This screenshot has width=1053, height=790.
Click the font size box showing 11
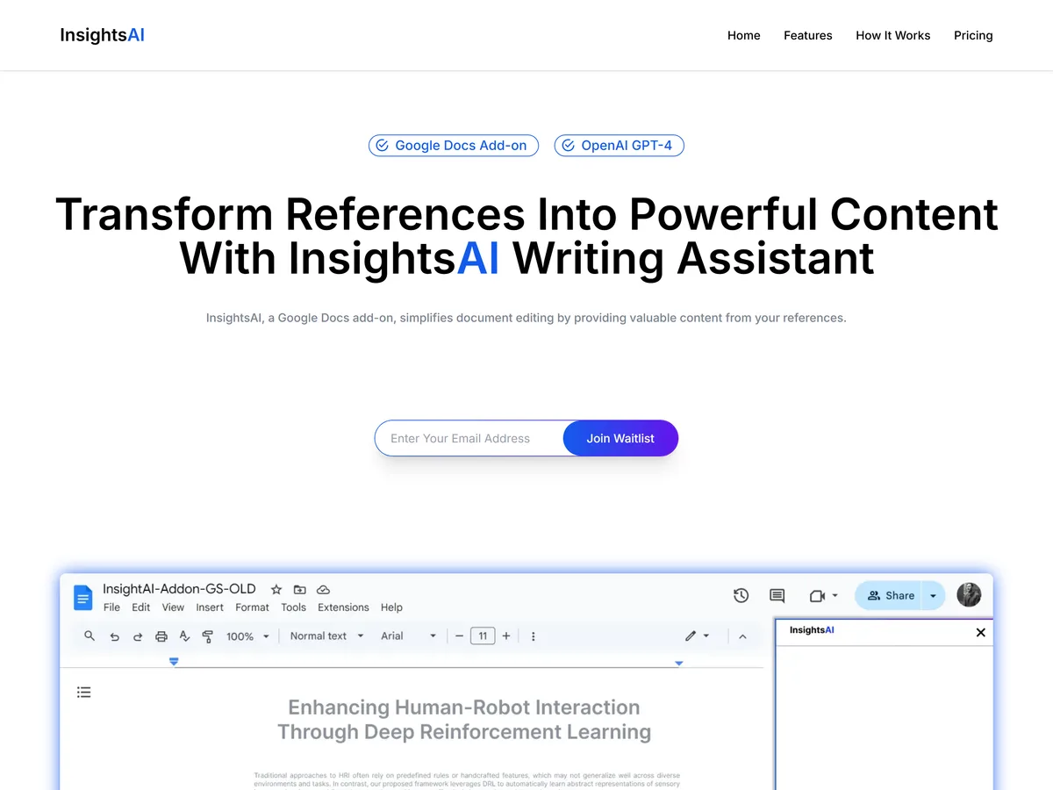pos(483,636)
